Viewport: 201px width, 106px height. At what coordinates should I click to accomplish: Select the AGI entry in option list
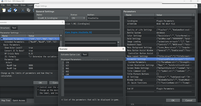tap(93, 71)
